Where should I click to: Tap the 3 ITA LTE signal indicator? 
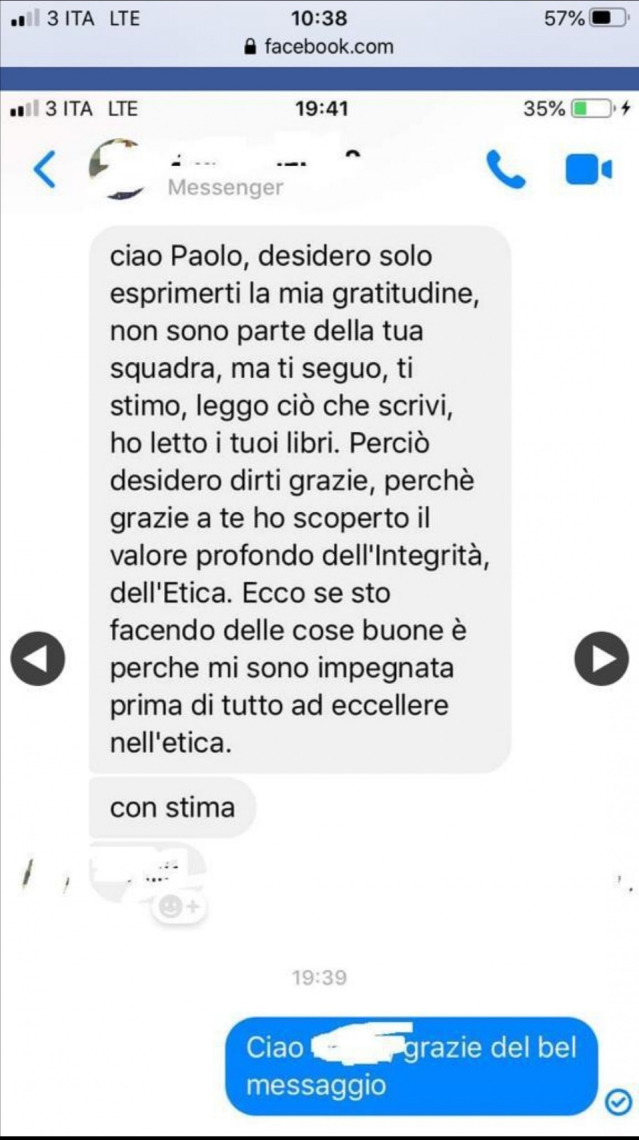tap(75, 19)
